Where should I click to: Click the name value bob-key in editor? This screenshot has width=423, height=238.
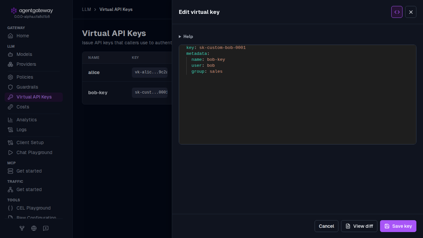pyautogui.click(x=216, y=59)
